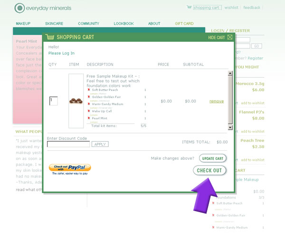Click the sample kit product thumbnail
This screenshot has width=285, height=233.
(76, 101)
